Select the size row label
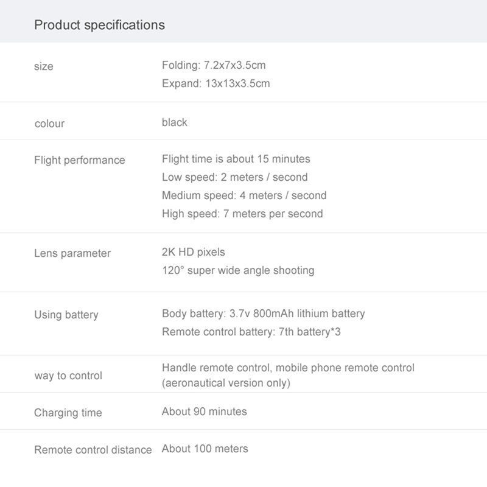The image size is (487, 487). [44, 66]
